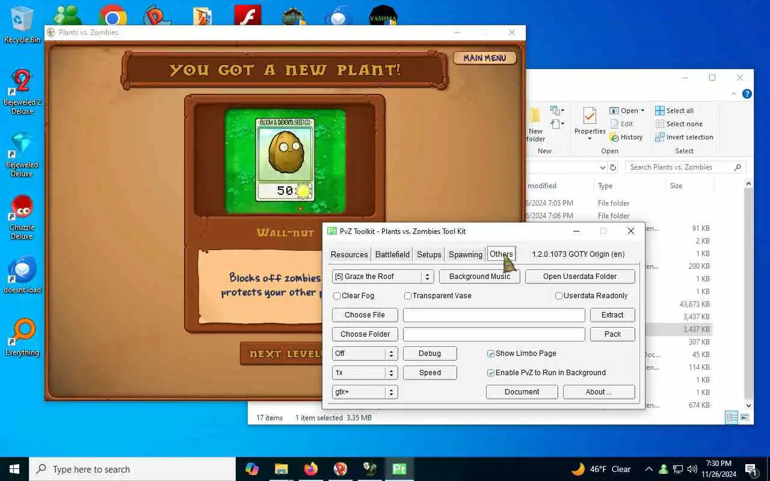
Task: Click the Choose File button
Action: [365, 315]
